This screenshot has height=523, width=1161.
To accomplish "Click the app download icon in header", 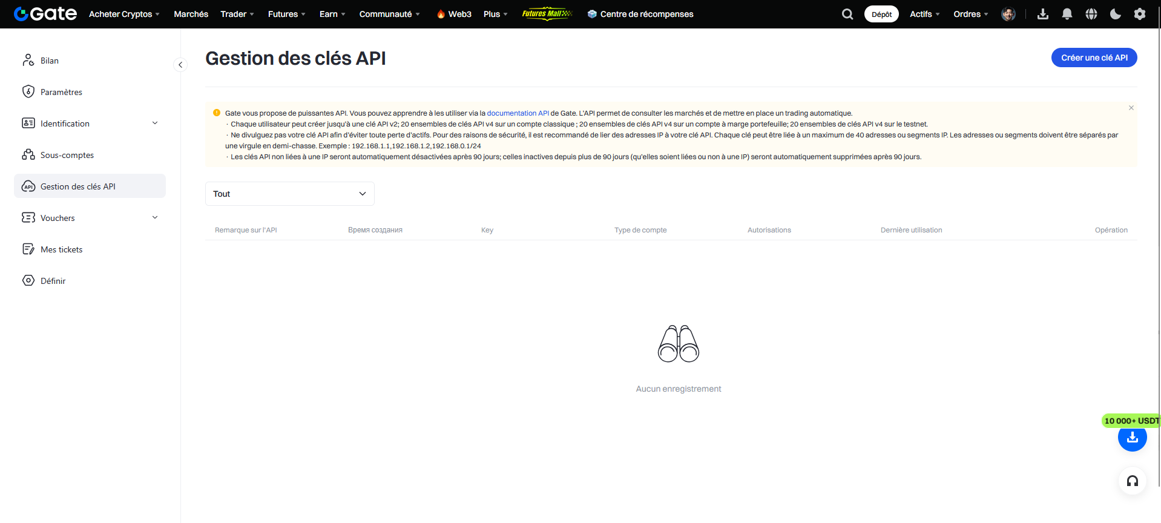I will pos(1043,14).
